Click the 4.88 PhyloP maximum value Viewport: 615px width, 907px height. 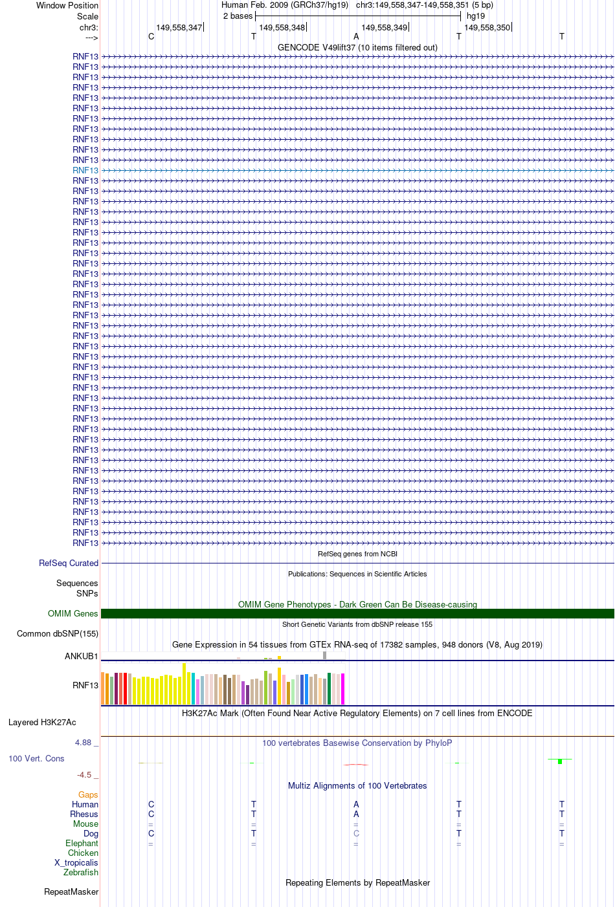84,742
